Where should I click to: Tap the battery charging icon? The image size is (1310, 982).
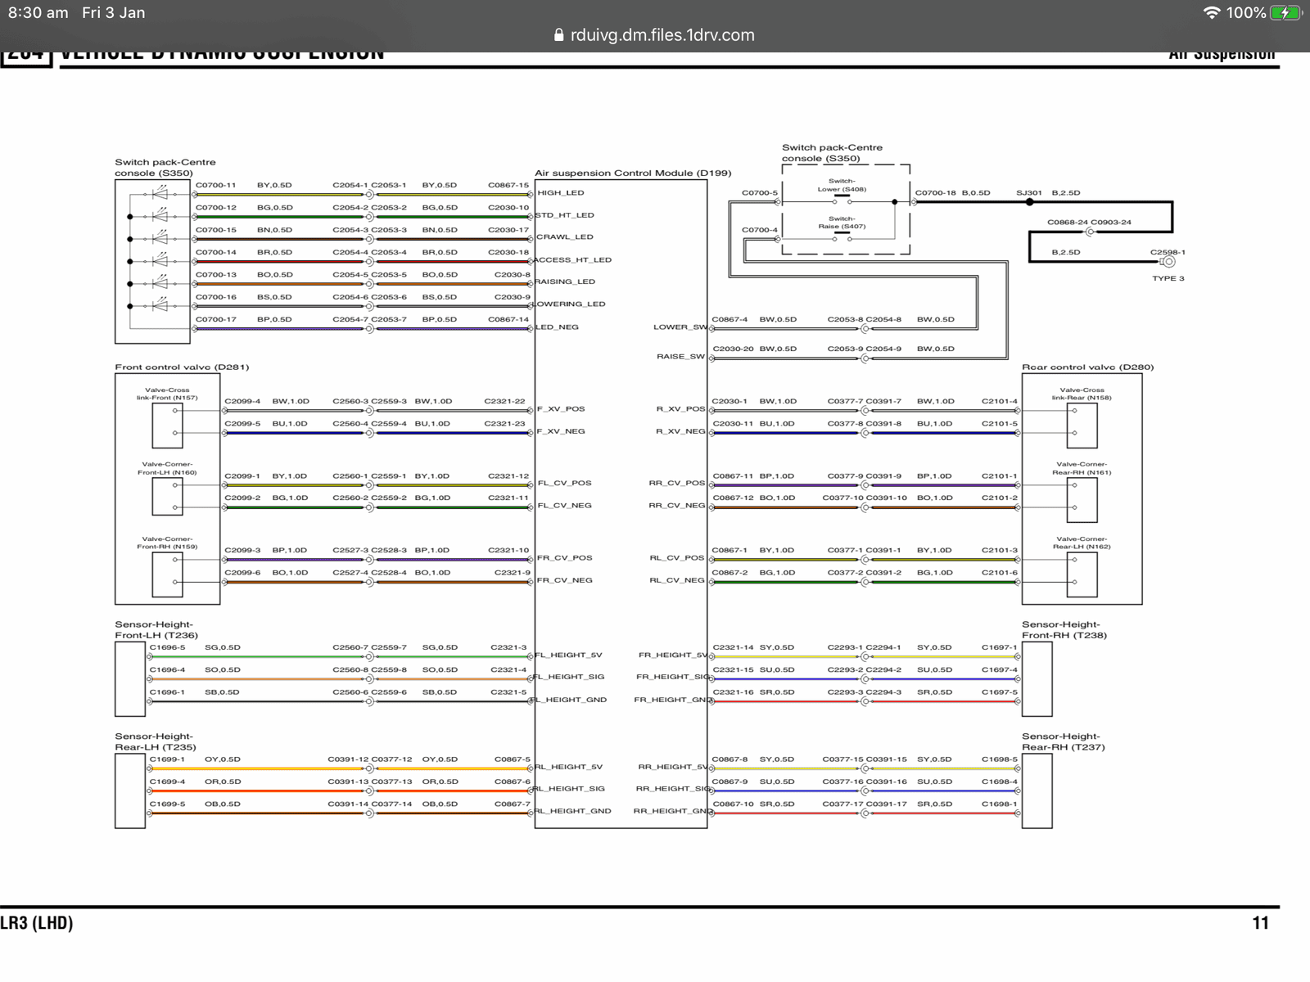1286,13
